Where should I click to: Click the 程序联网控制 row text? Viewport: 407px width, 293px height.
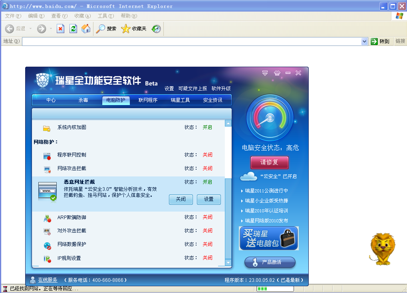click(x=71, y=155)
